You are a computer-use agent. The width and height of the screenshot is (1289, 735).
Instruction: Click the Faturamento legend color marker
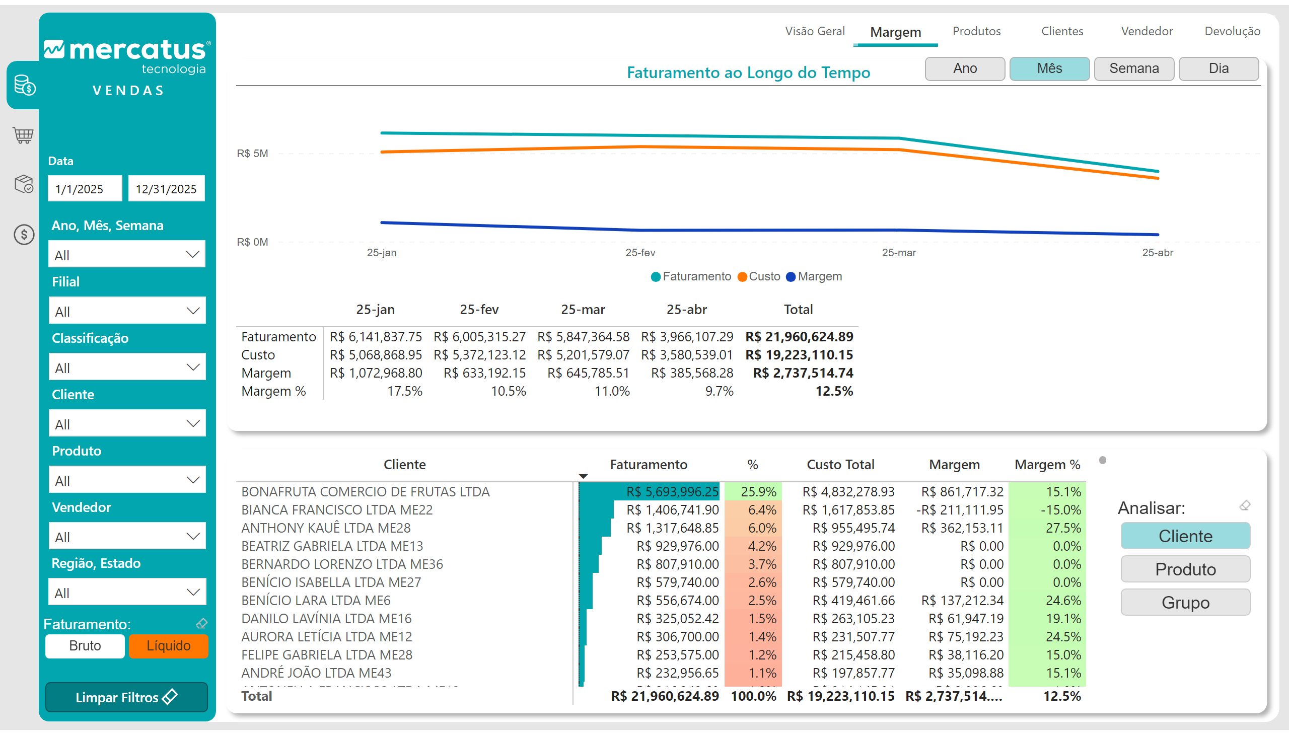tap(656, 277)
